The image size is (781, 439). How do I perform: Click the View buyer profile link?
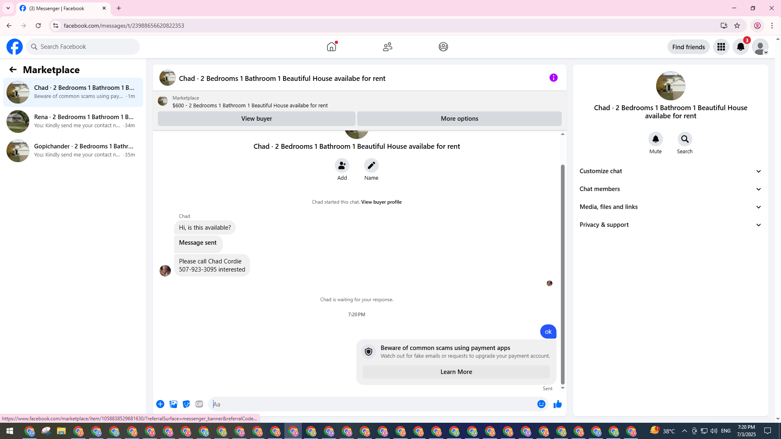point(381,202)
